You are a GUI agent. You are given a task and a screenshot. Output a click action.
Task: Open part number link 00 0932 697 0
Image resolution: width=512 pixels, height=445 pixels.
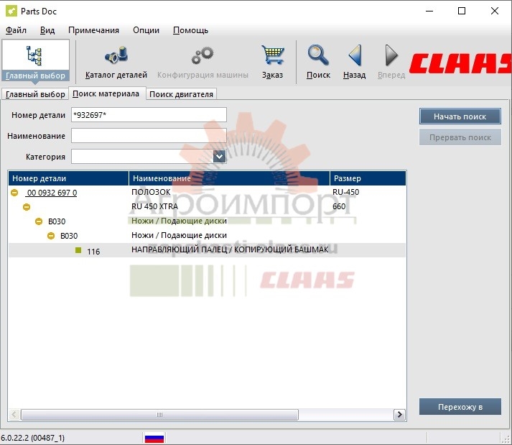52,193
